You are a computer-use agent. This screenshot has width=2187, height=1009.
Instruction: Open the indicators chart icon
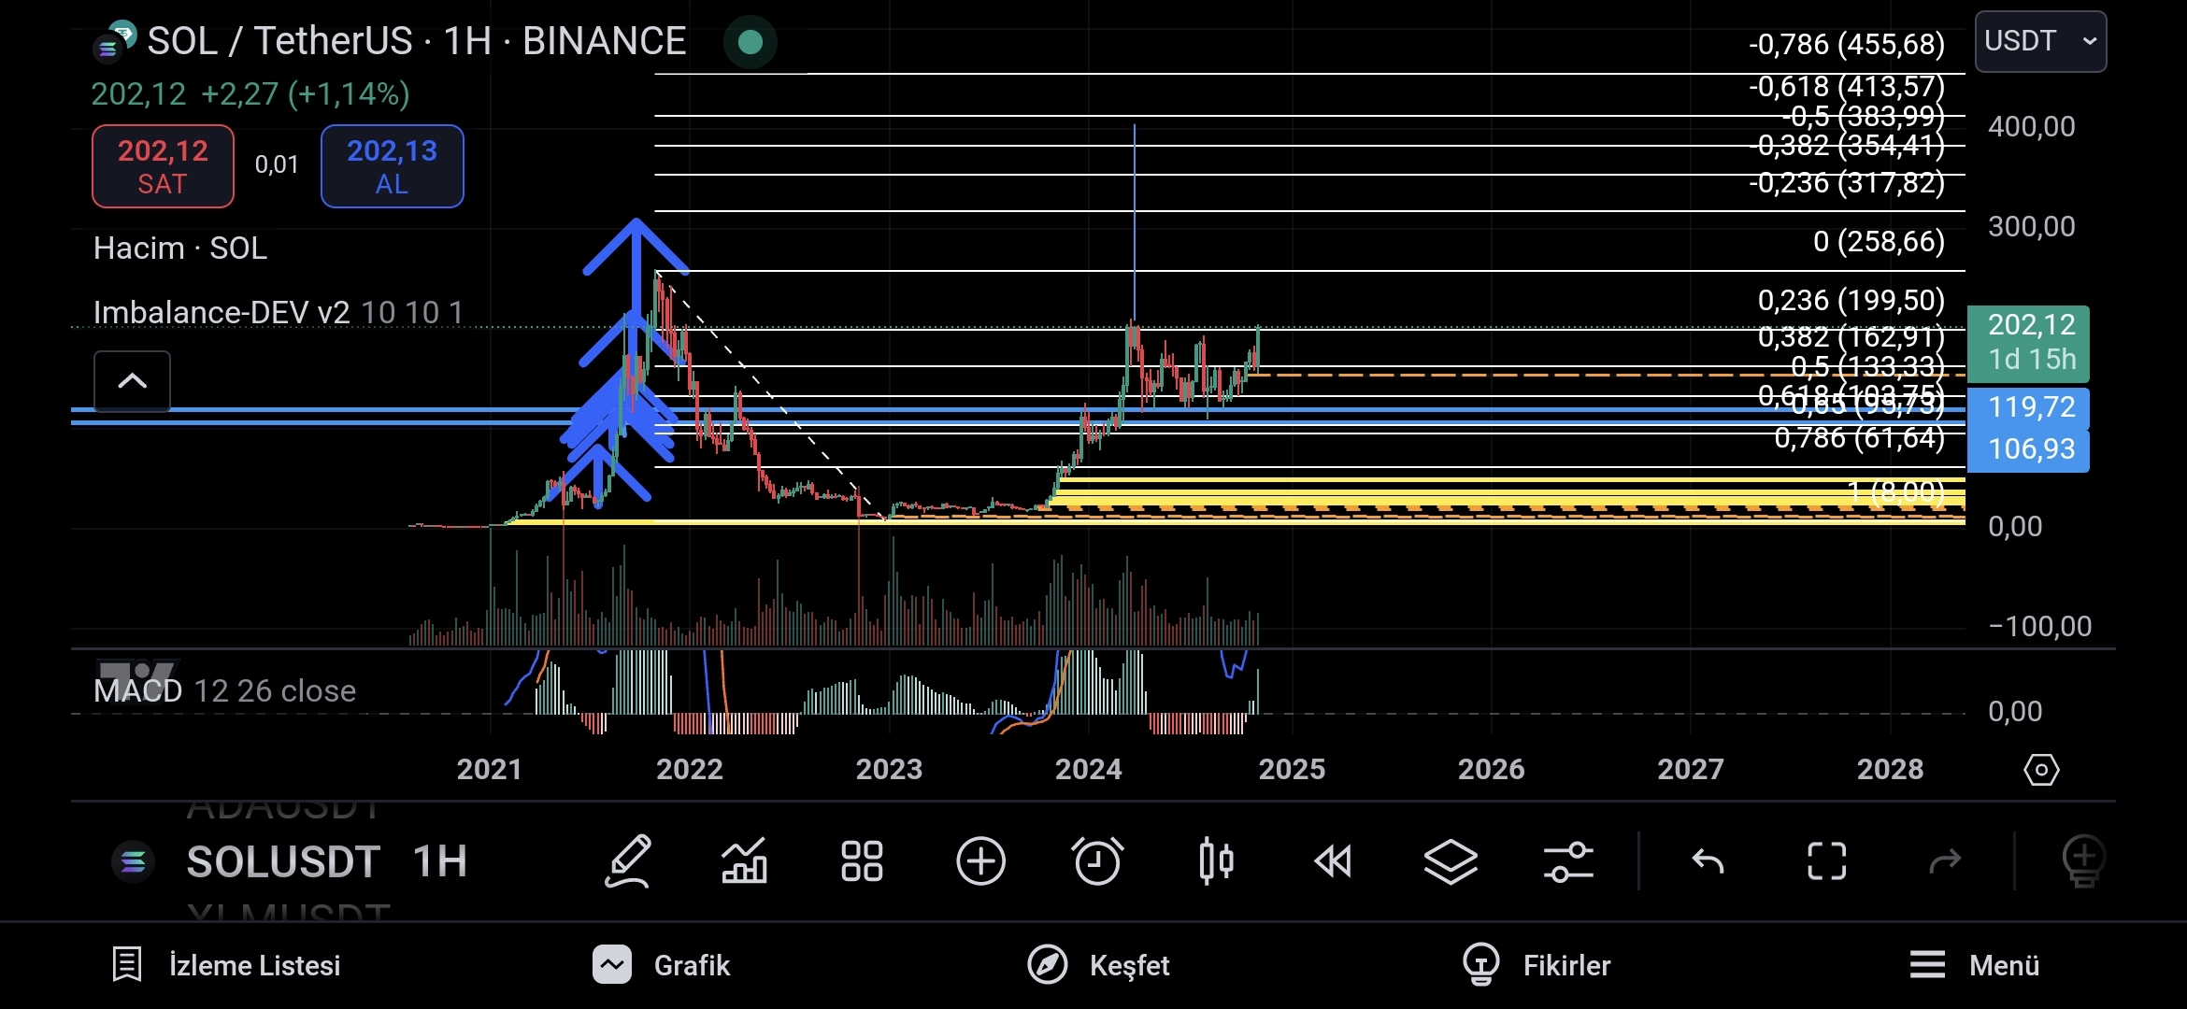[x=745, y=860]
